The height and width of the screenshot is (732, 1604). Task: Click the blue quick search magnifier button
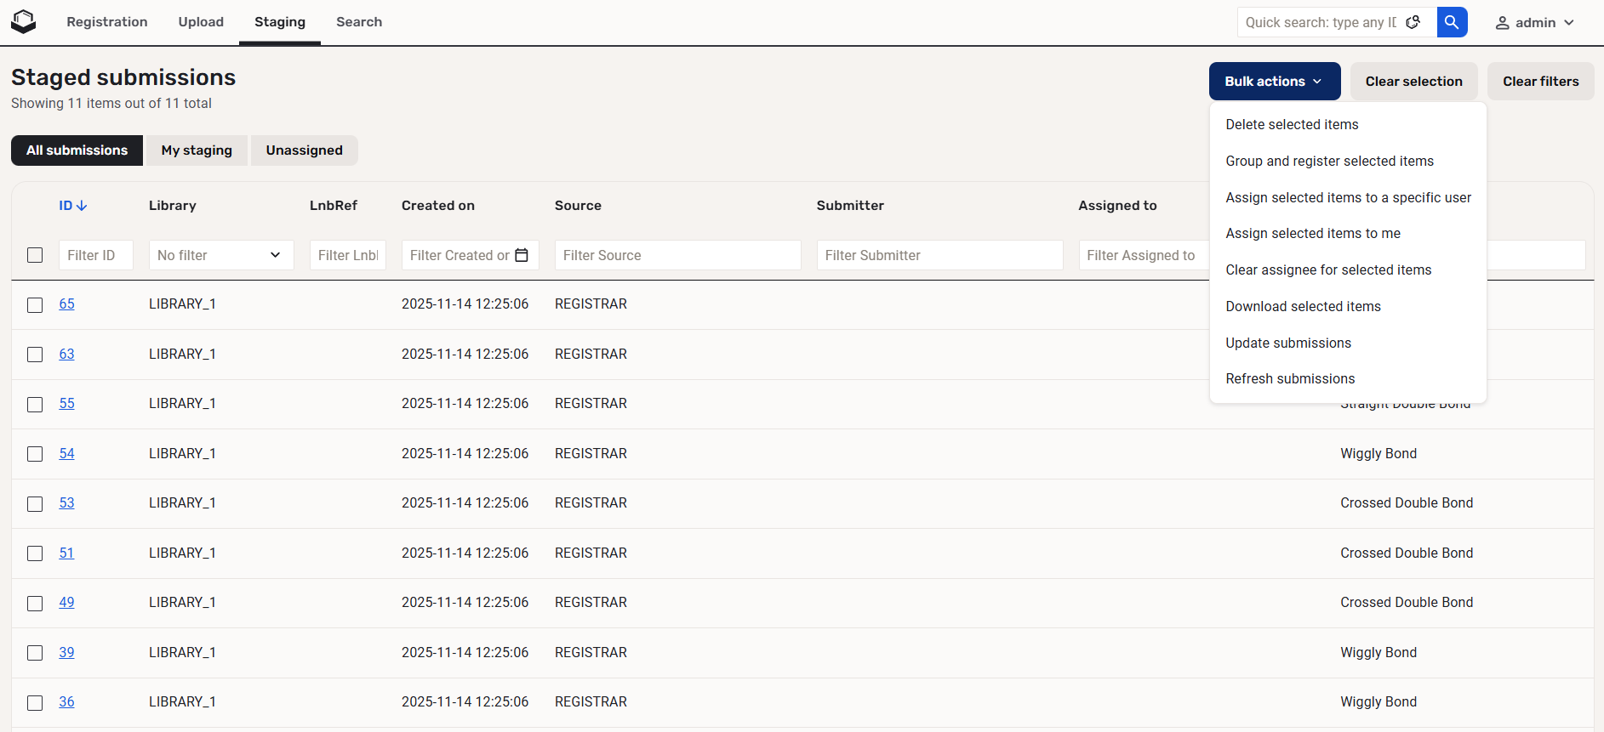pyautogui.click(x=1452, y=22)
